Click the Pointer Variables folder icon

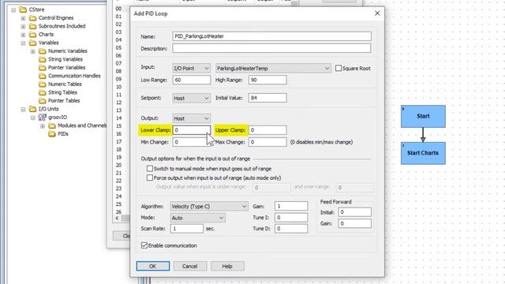click(42, 68)
